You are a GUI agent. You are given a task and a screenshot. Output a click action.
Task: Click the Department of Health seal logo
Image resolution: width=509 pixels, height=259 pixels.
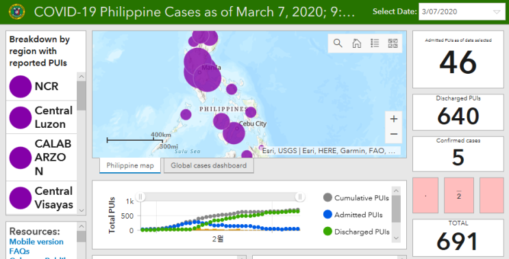16,12
